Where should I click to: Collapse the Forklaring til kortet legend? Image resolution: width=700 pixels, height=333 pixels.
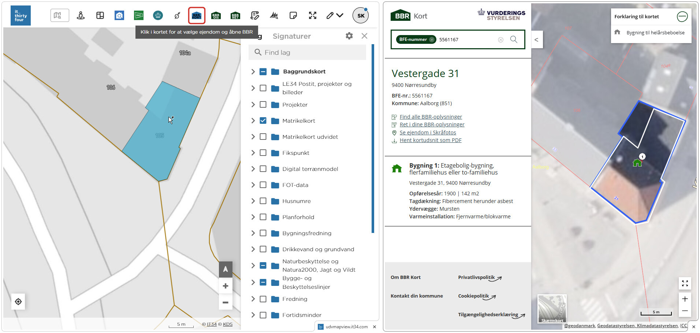[x=682, y=16]
